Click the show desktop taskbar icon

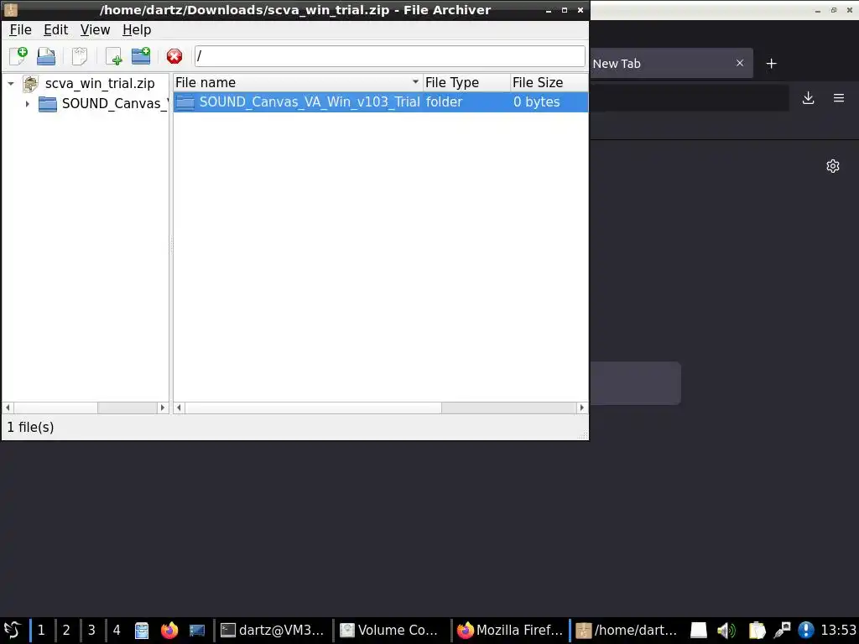[197, 631]
